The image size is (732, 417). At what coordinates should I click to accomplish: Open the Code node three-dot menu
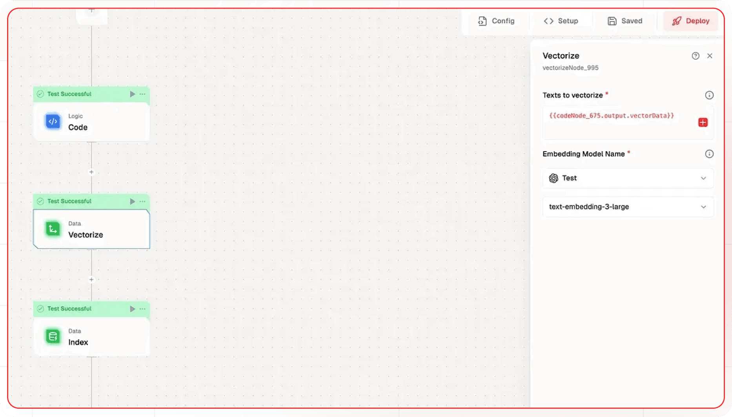tap(142, 94)
